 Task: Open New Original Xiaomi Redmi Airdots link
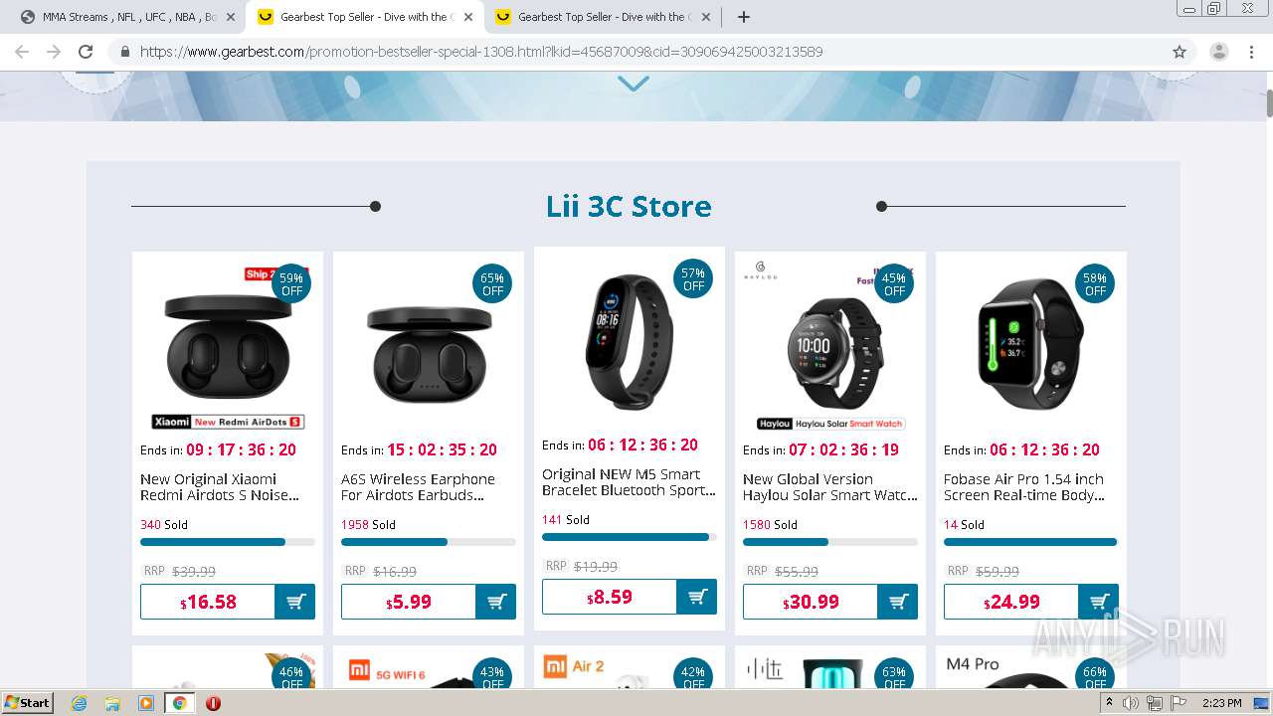tap(220, 487)
